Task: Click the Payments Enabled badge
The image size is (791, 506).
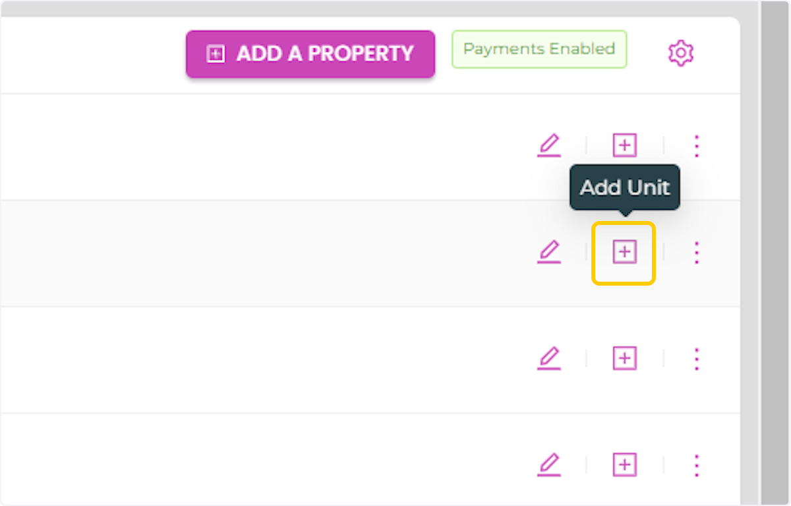Action: click(539, 49)
